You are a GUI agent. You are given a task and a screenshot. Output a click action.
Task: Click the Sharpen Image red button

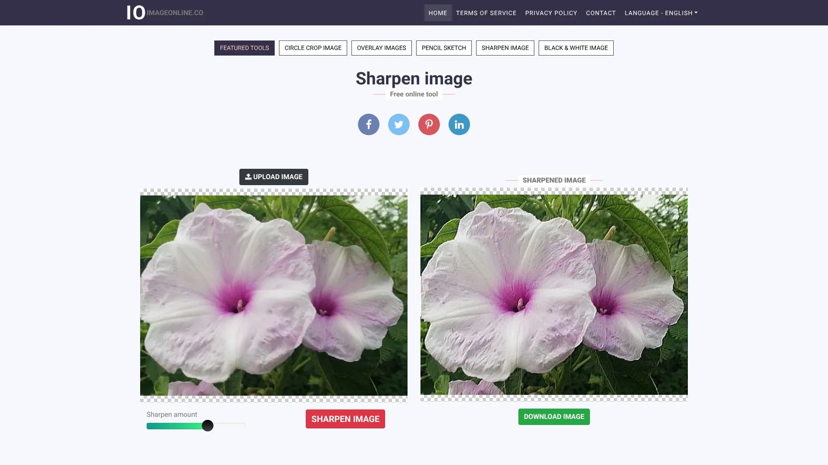[345, 418]
